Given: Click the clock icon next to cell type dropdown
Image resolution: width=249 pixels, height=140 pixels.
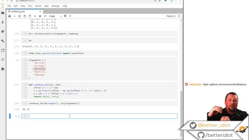Looking at the screenshot, I should click(x=65, y=16).
